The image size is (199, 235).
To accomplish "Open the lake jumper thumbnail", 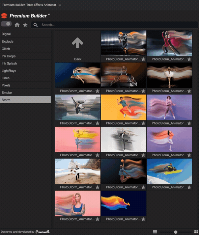I will (x=78, y=107).
